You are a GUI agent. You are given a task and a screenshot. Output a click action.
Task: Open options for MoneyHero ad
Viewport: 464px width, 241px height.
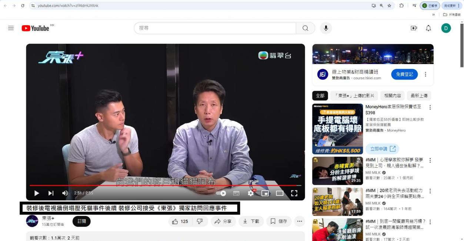tap(430, 107)
